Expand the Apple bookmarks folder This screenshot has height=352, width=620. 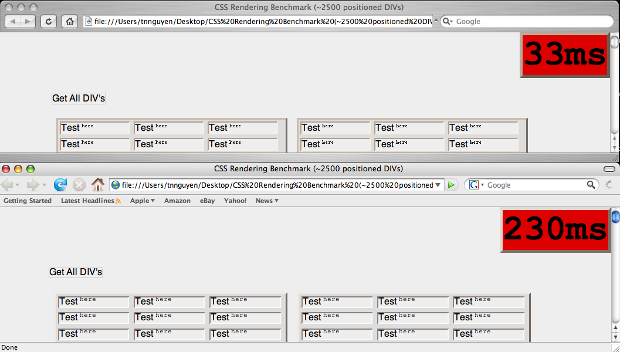(143, 201)
